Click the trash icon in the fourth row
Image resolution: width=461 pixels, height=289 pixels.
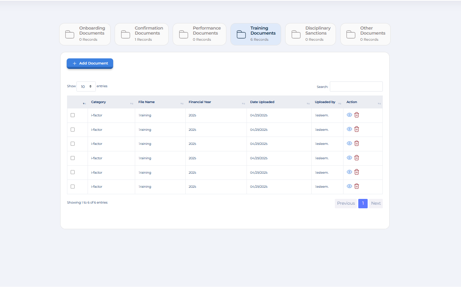click(356, 158)
